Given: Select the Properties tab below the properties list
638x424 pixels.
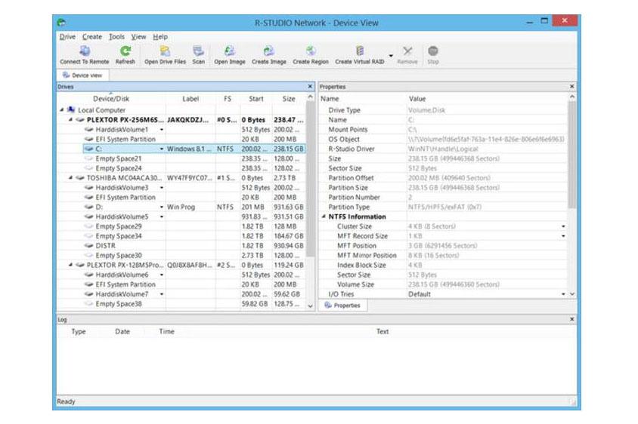Looking at the screenshot, I should [x=342, y=306].
